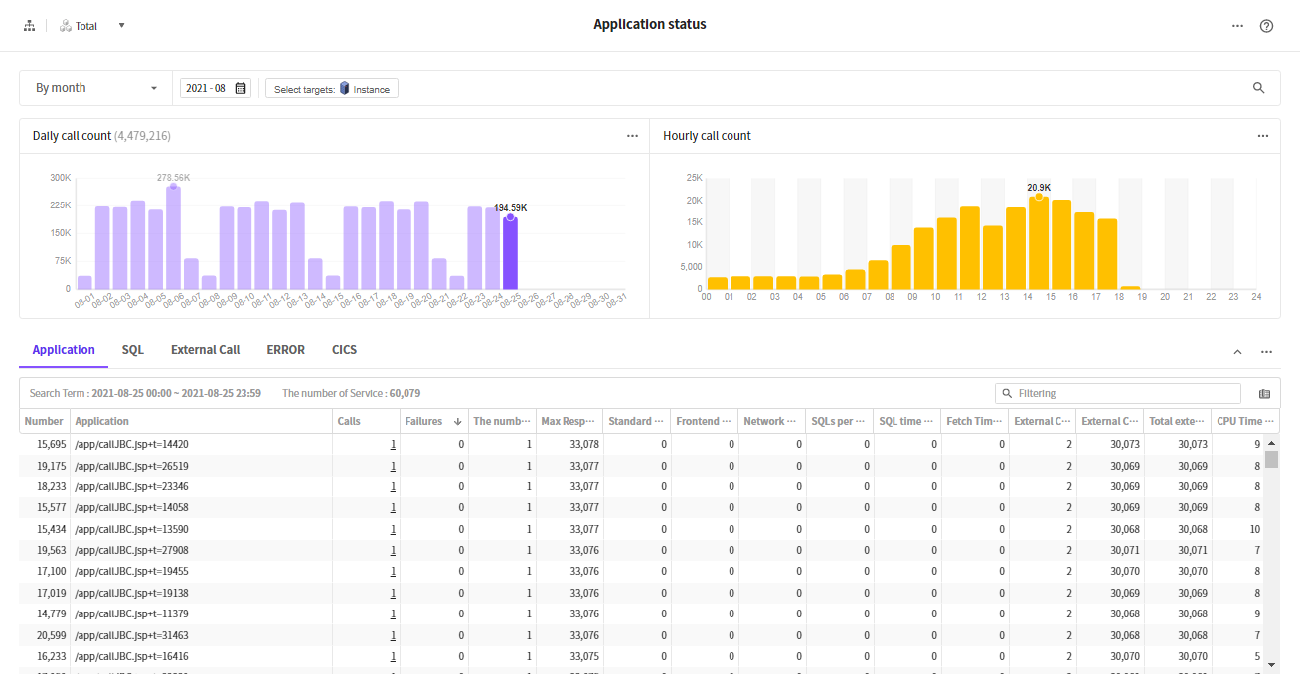Open the table section three-dot menu
The image size is (1300, 681).
click(1266, 352)
